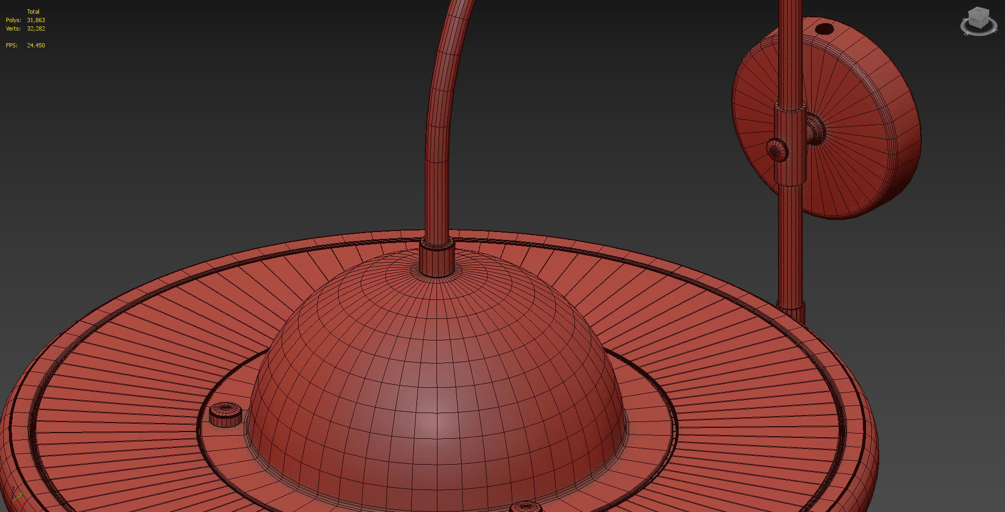Click the 'FPS:' label
The width and height of the screenshot is (1005, 512).
[x=12, y=45]
